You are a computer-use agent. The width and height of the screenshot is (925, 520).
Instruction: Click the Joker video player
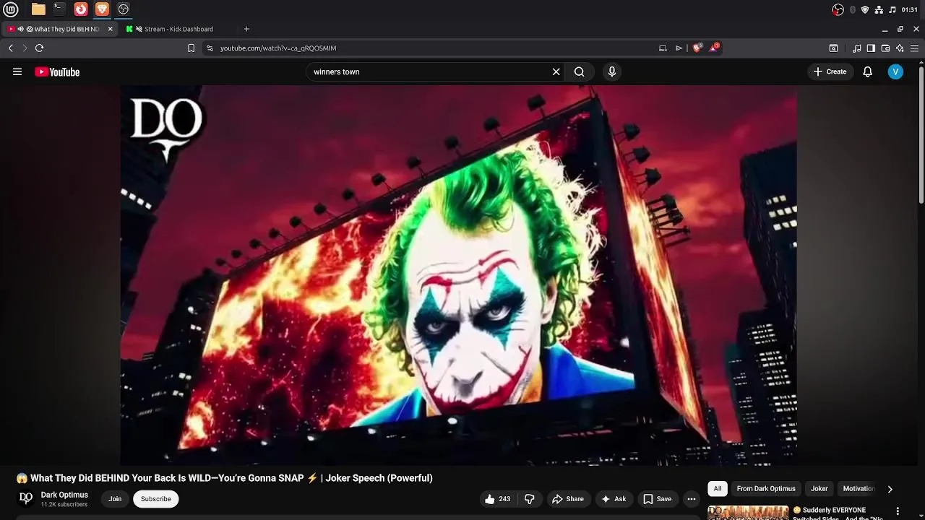(x=459, y=275)
